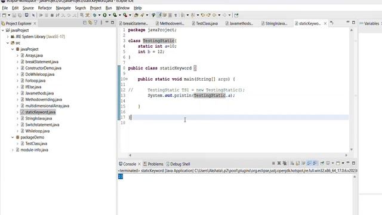This screenshot has width=382, height=215.
Task: Toggle Show Whitespace Characters
Action: pyautogui.click(x=175, y=15)
